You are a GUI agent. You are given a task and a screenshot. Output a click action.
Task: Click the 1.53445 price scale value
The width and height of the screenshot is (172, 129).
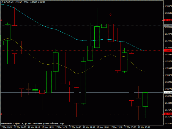(x=168, y=41)
